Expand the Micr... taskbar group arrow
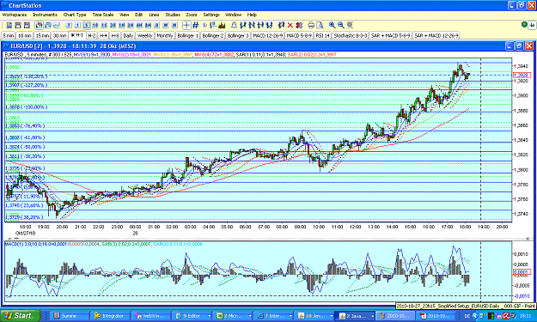Screen dimensions: 537x322 click(250, 316)
